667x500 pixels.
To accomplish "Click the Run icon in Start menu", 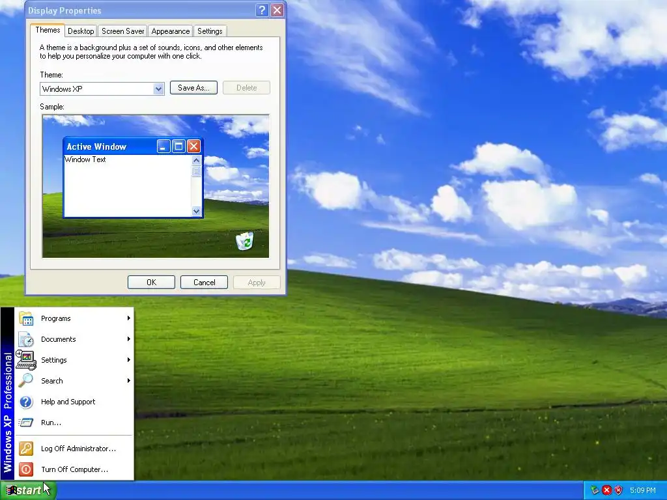I will [26, 423].
